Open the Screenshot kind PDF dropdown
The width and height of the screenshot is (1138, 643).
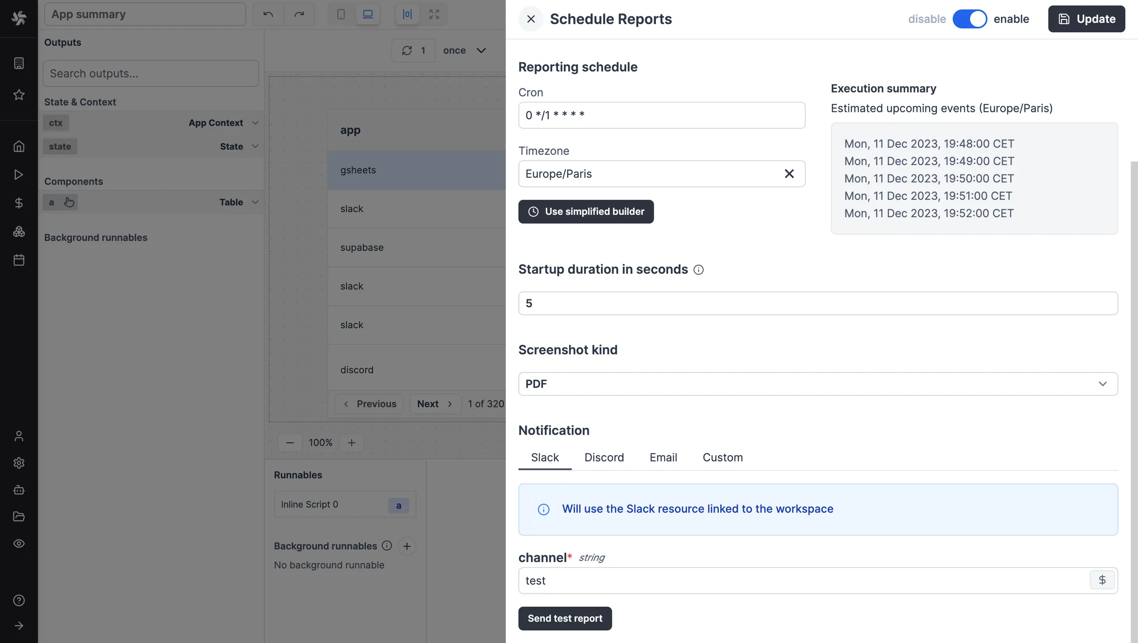(818, 384)
